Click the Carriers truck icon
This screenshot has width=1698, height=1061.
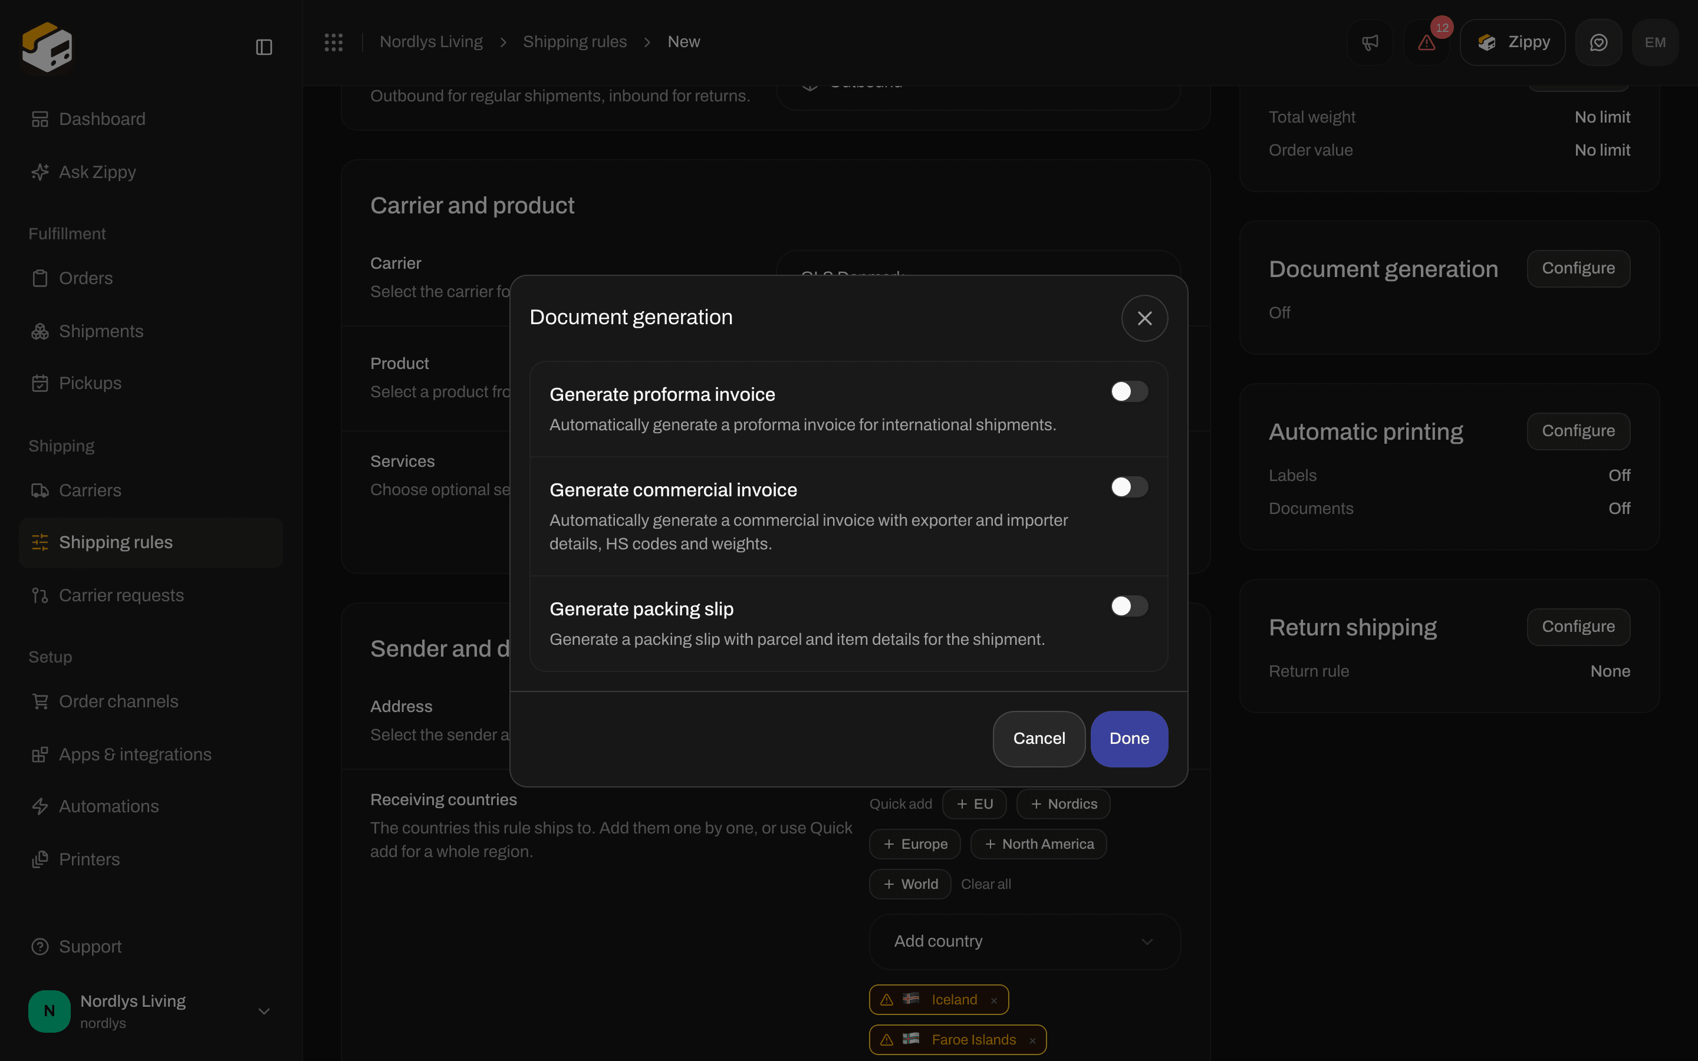point(40,490)
